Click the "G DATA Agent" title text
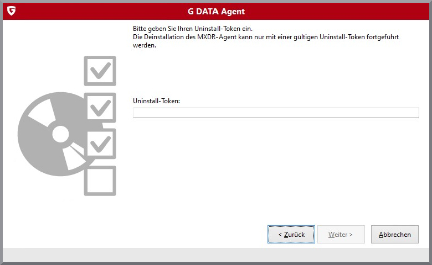 pos(216,11)
